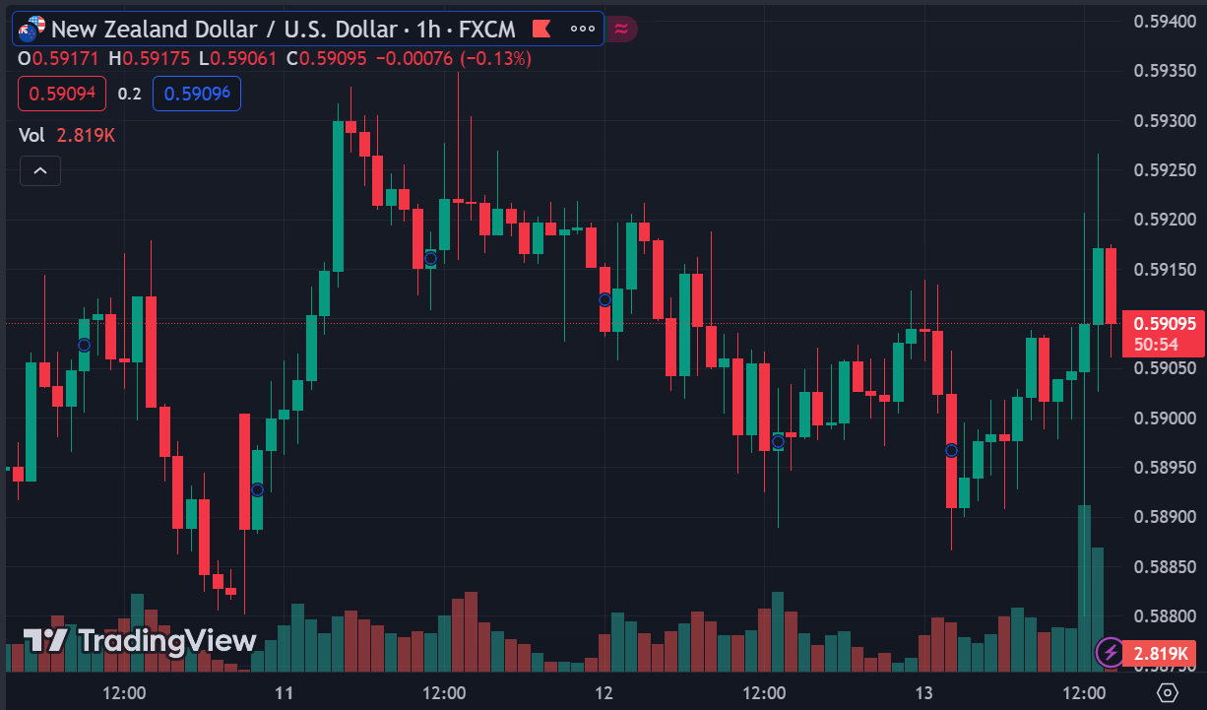Collapse the legend with the chevron arrow
This screenshot has height=710, width=1207.
pos(40,170)
